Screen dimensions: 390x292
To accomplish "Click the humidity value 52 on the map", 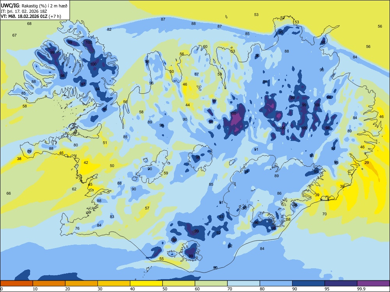I will coord(282,18).
